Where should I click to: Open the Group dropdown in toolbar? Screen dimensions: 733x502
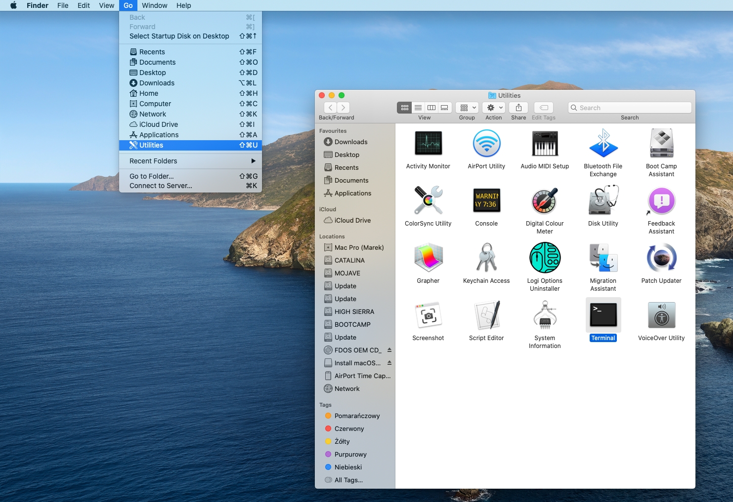pyautogui.click(x=467, y=108)
